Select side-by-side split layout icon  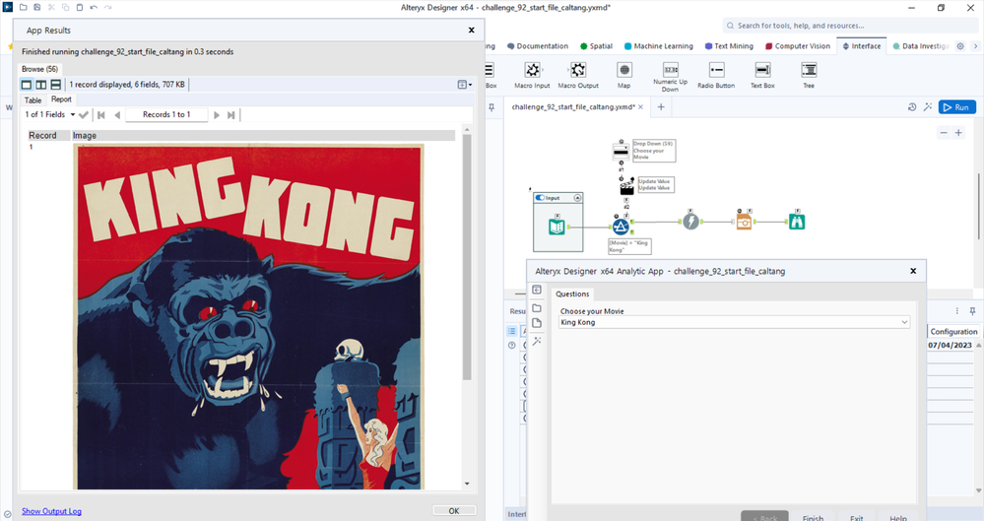coord(40,84)
